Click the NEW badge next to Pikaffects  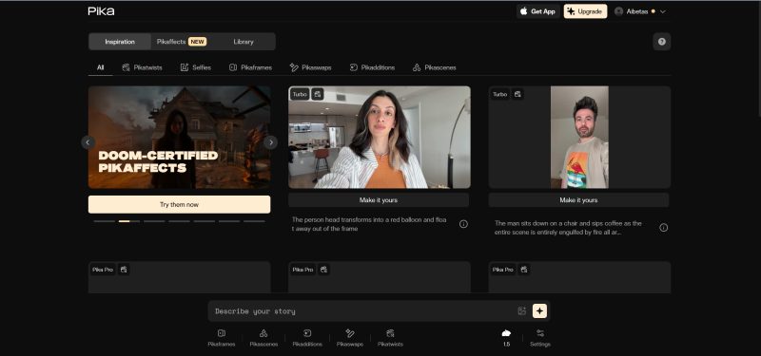click(x=198, y=42)
